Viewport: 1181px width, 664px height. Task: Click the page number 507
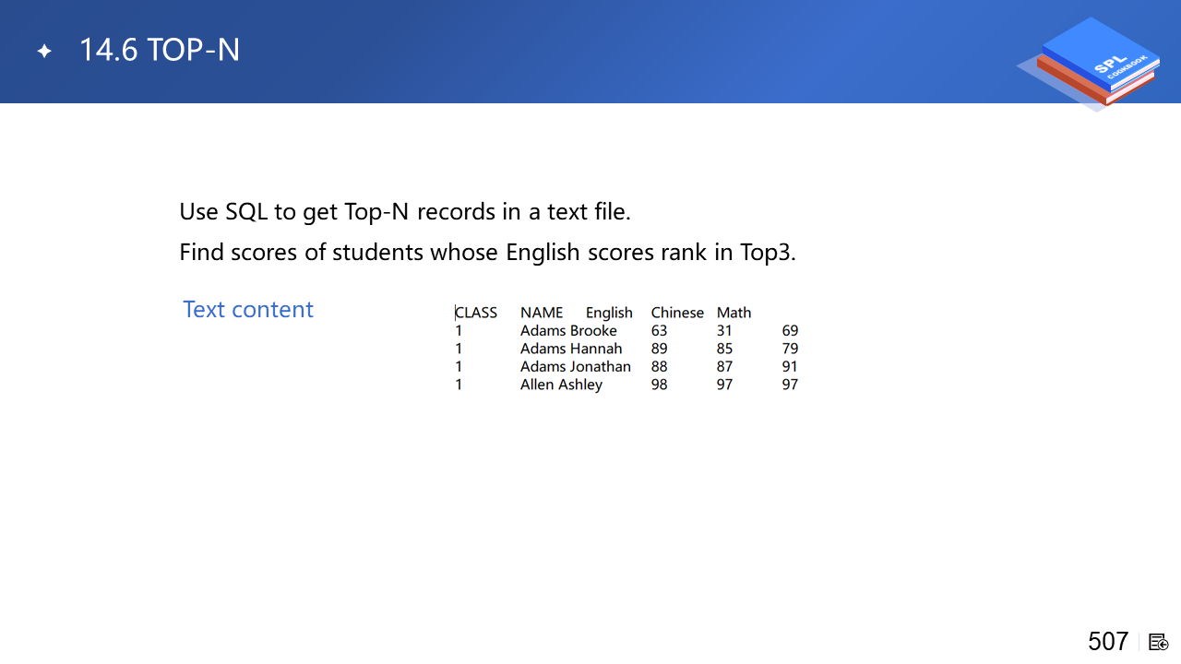1107,641
